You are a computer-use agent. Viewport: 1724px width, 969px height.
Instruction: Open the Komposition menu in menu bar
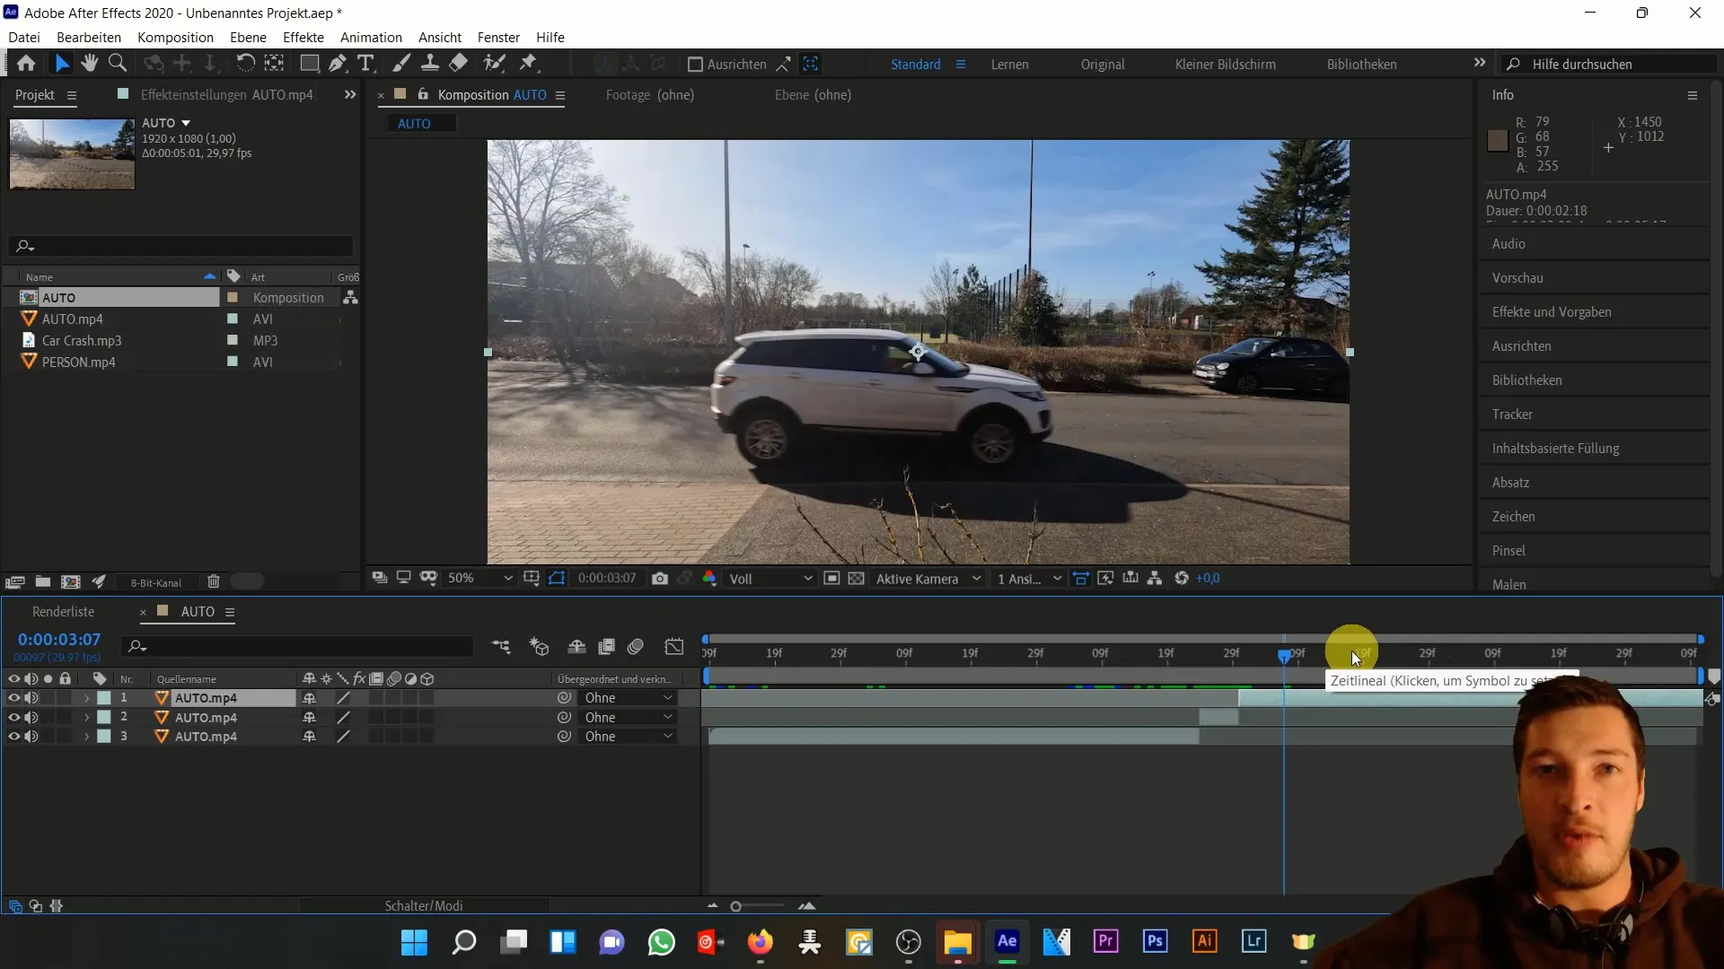(x=175, y=37)
